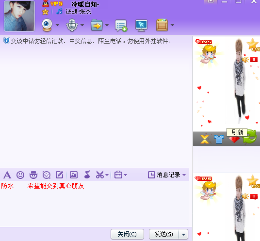Screen dimensions: 260x241
Task: Send a file with folder arrow icon
Action: (97, 25)
